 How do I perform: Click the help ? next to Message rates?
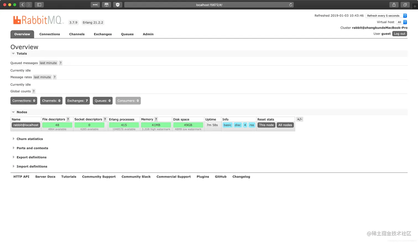54,77
